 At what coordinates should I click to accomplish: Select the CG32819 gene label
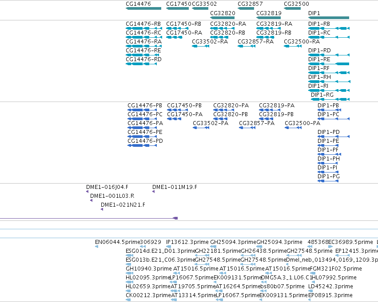[x=269, y=13]
